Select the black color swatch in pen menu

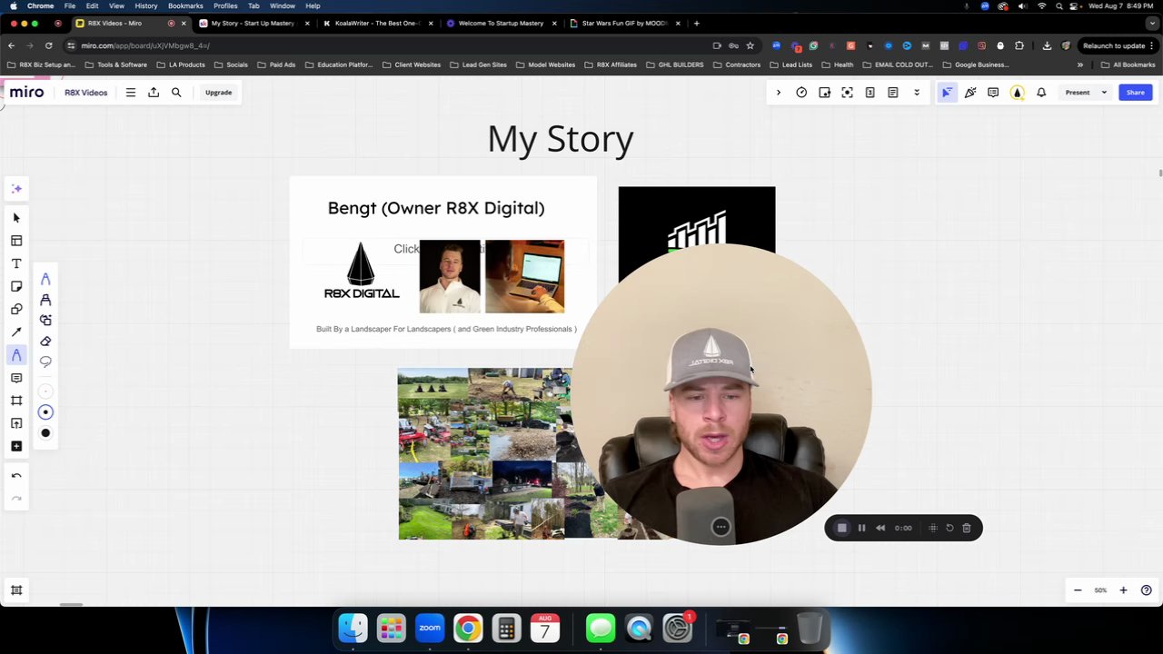pos(45,433)
